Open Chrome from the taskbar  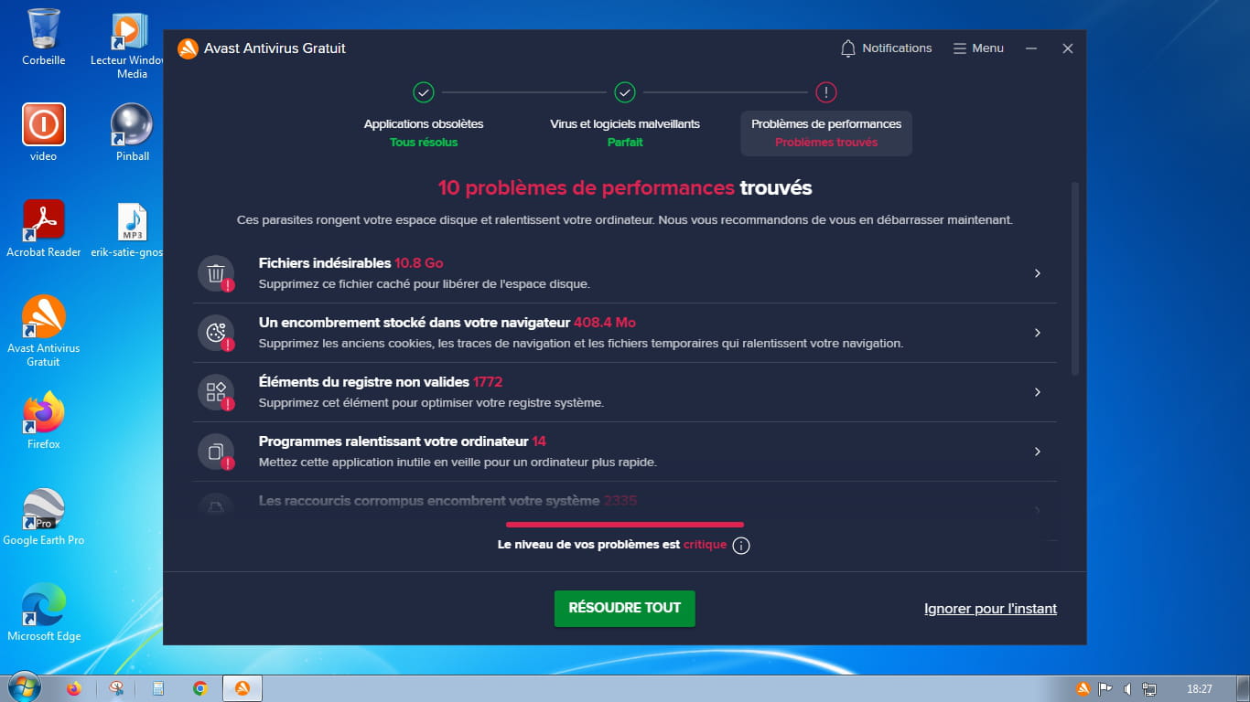click(x=200, y=688)
